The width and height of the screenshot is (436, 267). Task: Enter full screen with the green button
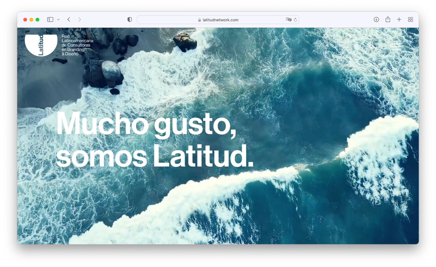point(38,20)
